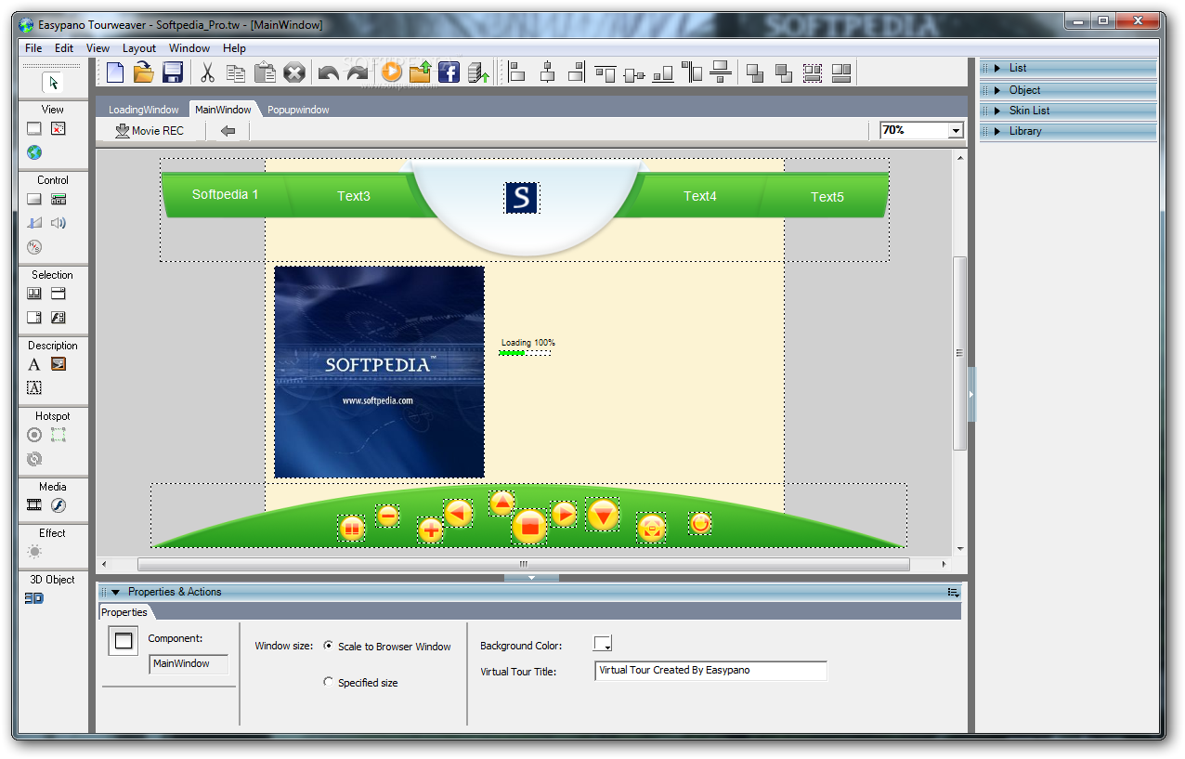This screenshot has width=1185, height=759.
Task: Cut selection with the scissors icon
Action: coord(208,72)
